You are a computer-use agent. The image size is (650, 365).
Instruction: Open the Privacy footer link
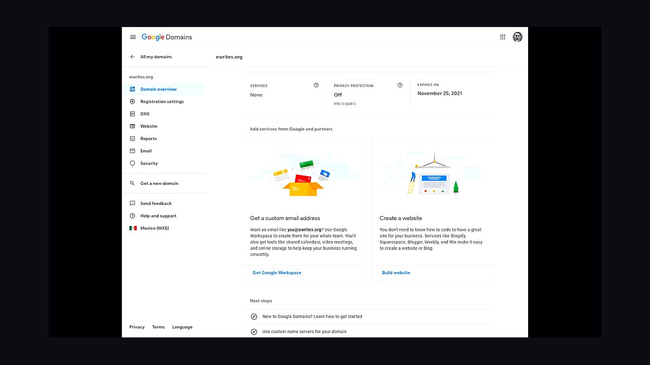tap(137, 327)
